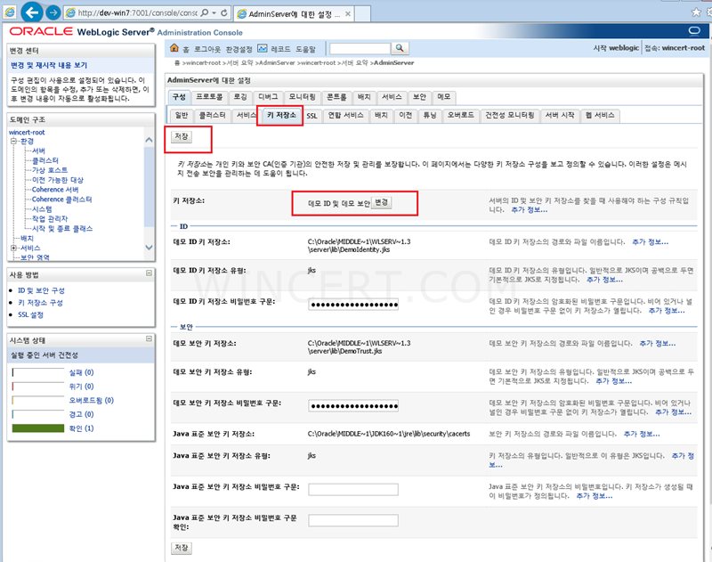This screenshot has height=562, width=712.
Task: Select the 웹 서비스 subtab
Action: click(600, 116)
